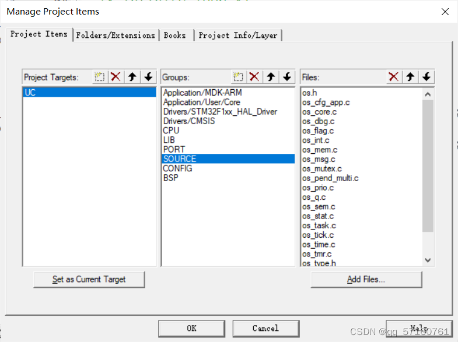Viewport: 458px width, 342px height.
Task: Select os_mem.c file
Action: coord(362,150)
